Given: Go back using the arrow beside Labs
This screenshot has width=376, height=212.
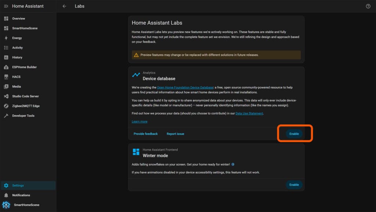Looking at the screenshot, I should (64, 6).
